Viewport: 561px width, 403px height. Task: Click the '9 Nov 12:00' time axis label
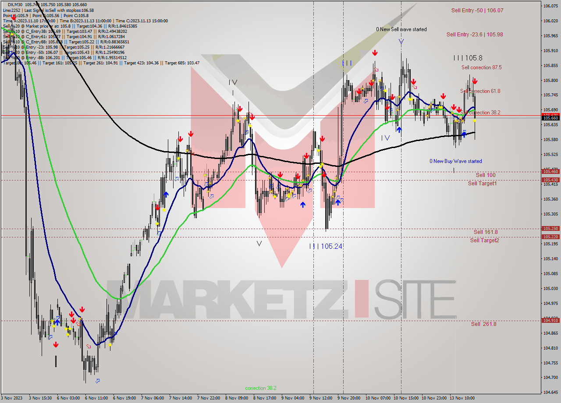321,398
